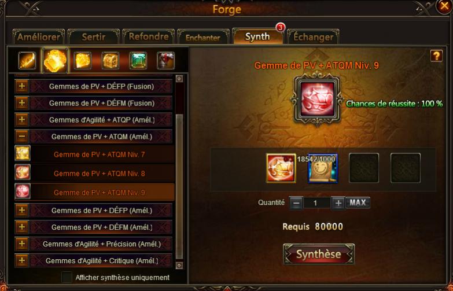Switch to the Sertir tab
This screenshot has width=453, height=291.
pyautogui.click(x=94, y=36)
